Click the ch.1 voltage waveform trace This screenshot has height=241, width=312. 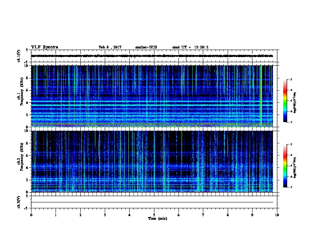pos(152,56)
